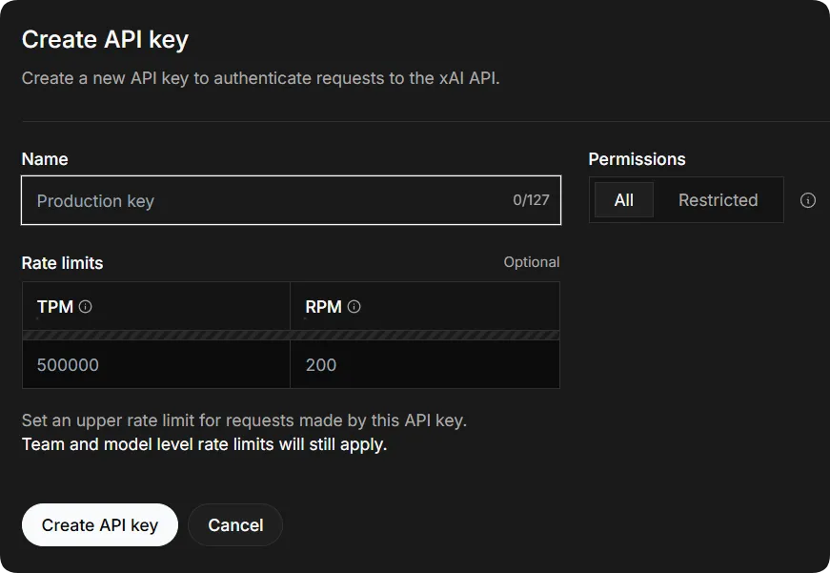The height and width of the screenshot is (573, 830).
Task: Click the Team and model level limits note
Action: [x=204, y=444]
